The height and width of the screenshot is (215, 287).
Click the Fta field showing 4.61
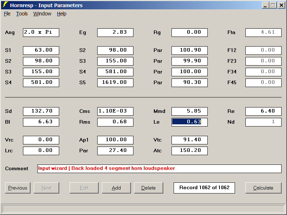point(263,33)
